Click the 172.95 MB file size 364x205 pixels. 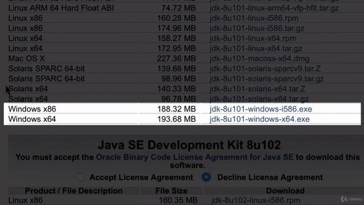pyautogui.click(x=177, y=48)
